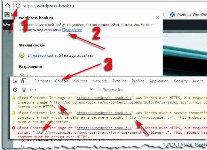
Task: Toggle DevTools device toolbar icon
Action: pyautogui.click(x=24, y=81)
